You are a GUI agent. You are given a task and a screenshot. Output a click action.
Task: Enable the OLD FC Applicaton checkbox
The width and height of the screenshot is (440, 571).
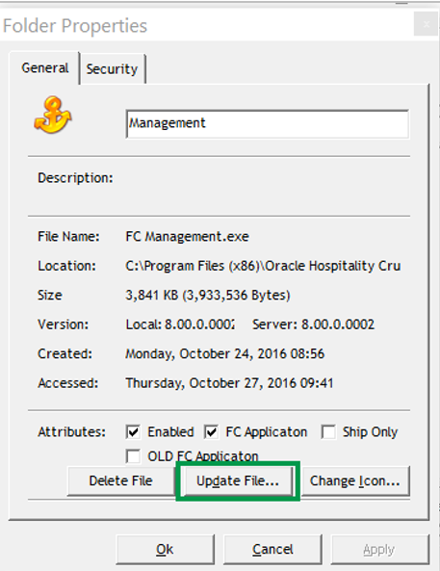133,455
